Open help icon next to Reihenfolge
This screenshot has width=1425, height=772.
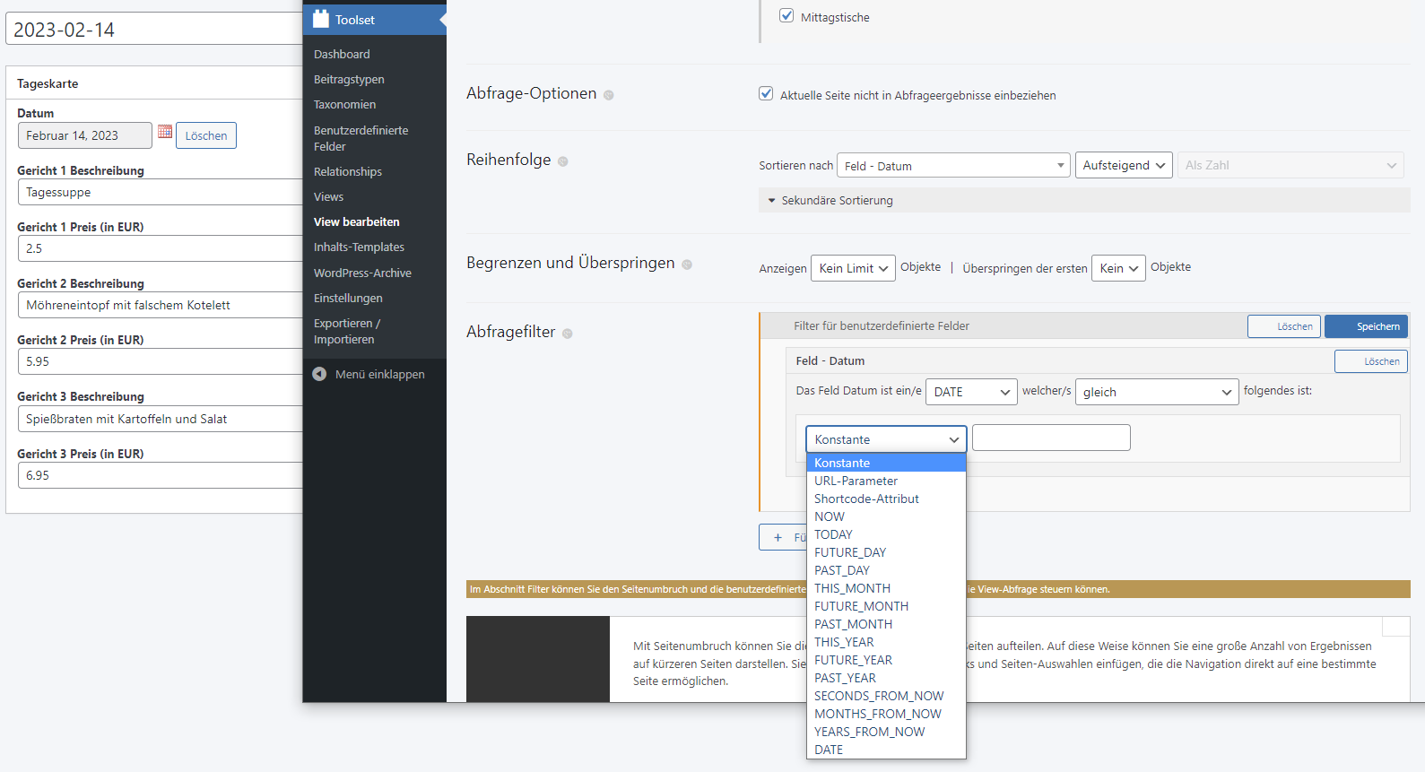563,161
